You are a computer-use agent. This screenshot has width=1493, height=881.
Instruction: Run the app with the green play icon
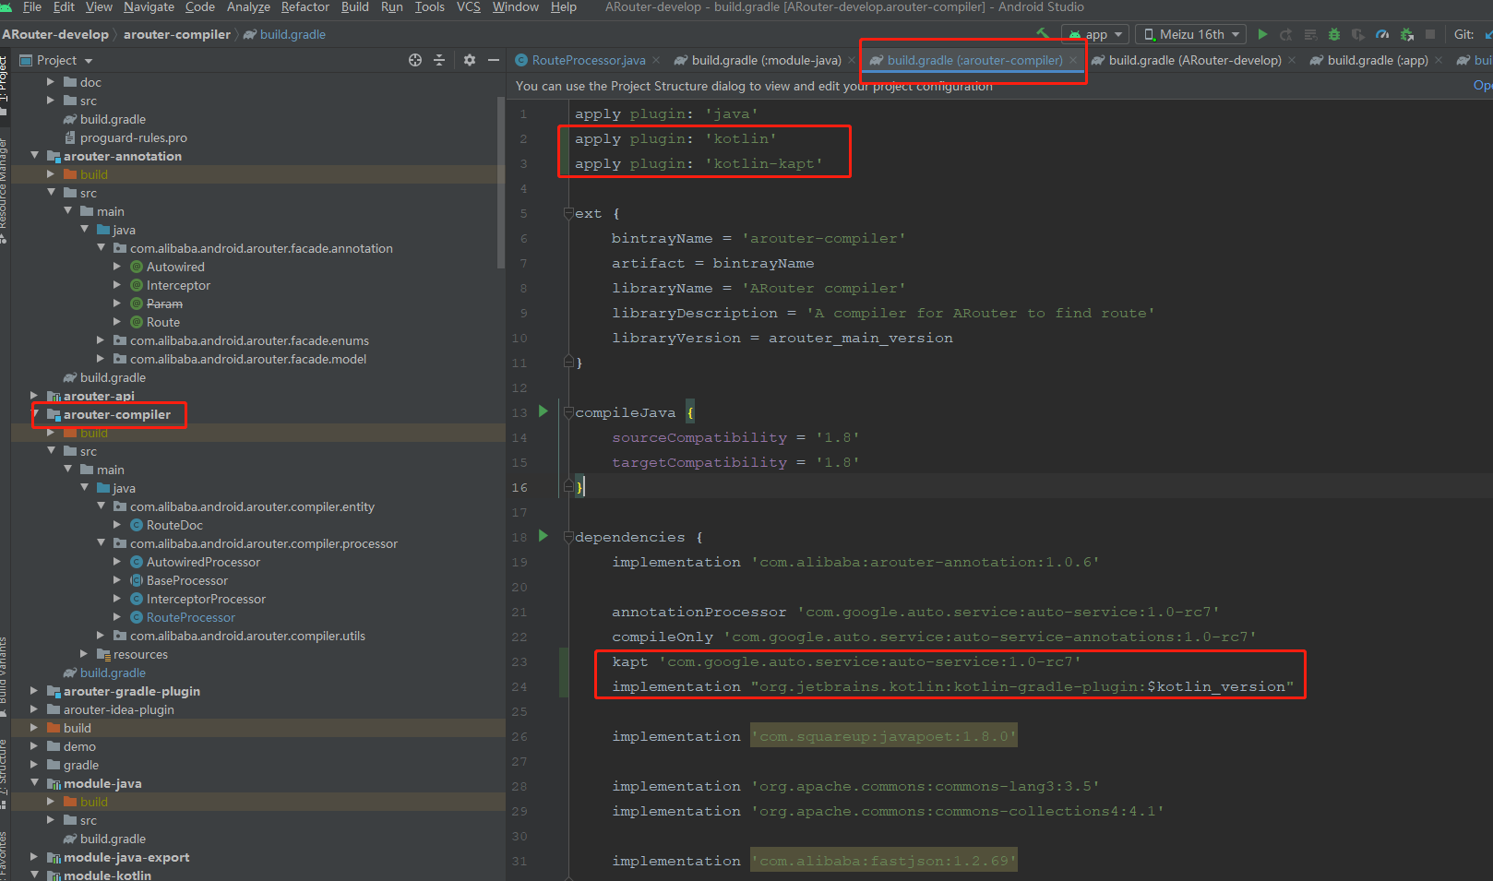tap(1262, 34)
